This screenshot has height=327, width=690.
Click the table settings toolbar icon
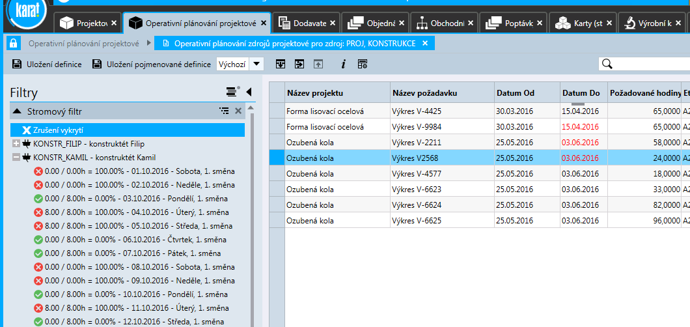point(363,64)
